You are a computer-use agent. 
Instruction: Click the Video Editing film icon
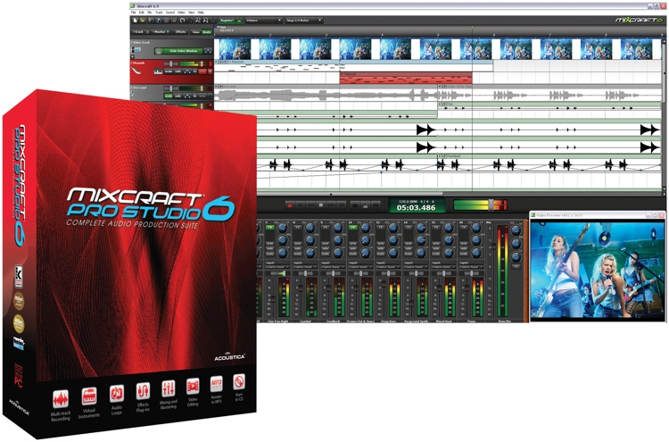pyautogui.click(x=193, y=388)
